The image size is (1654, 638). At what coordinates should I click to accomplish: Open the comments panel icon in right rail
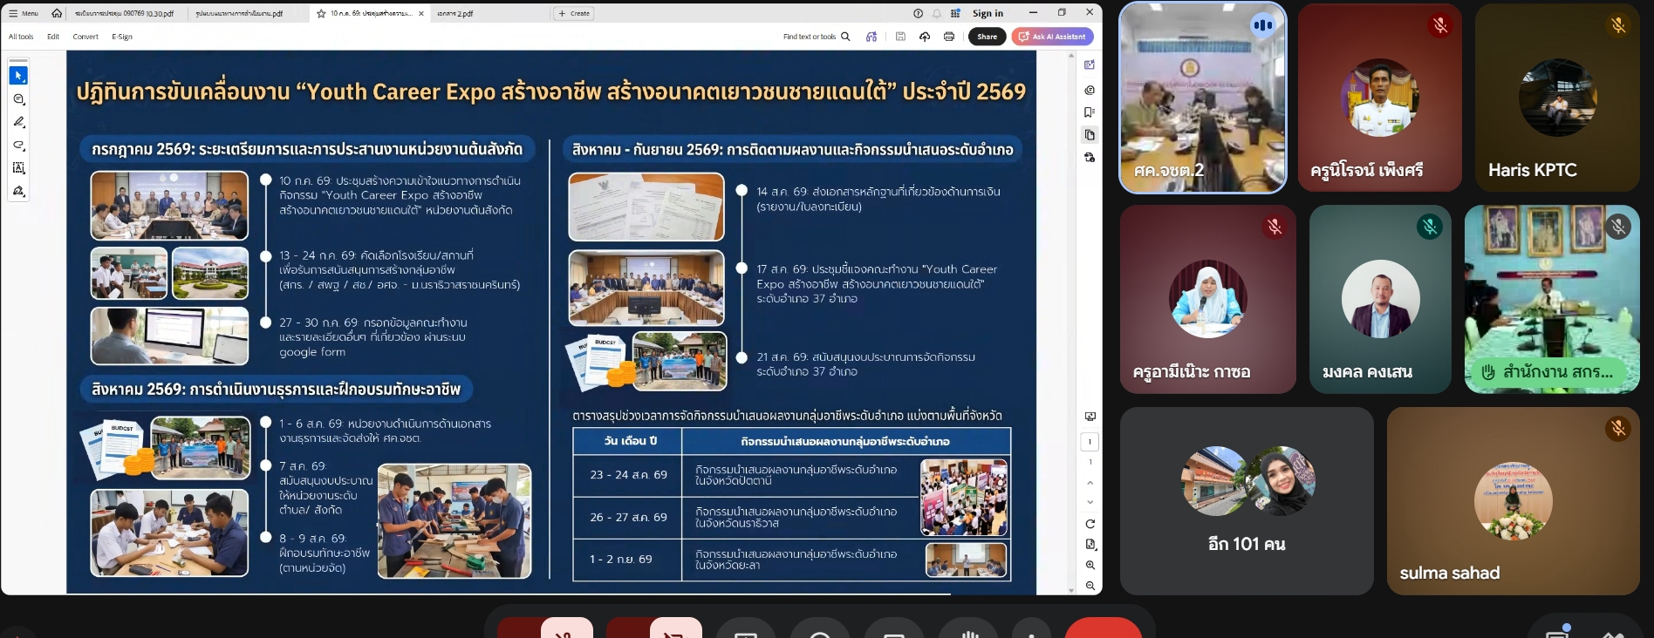click(1090, 90)
